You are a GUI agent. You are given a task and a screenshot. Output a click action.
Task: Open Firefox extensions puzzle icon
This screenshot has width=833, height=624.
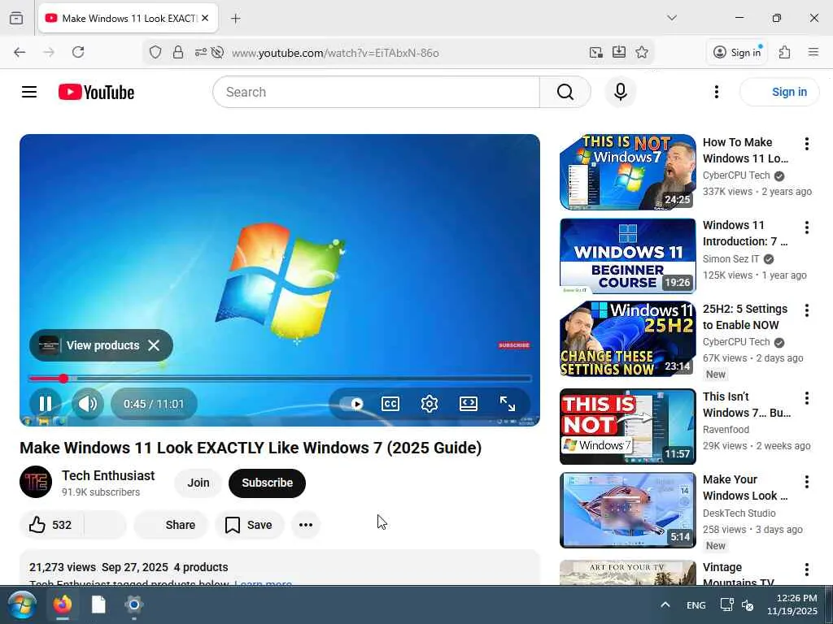[x=785, y=52]
